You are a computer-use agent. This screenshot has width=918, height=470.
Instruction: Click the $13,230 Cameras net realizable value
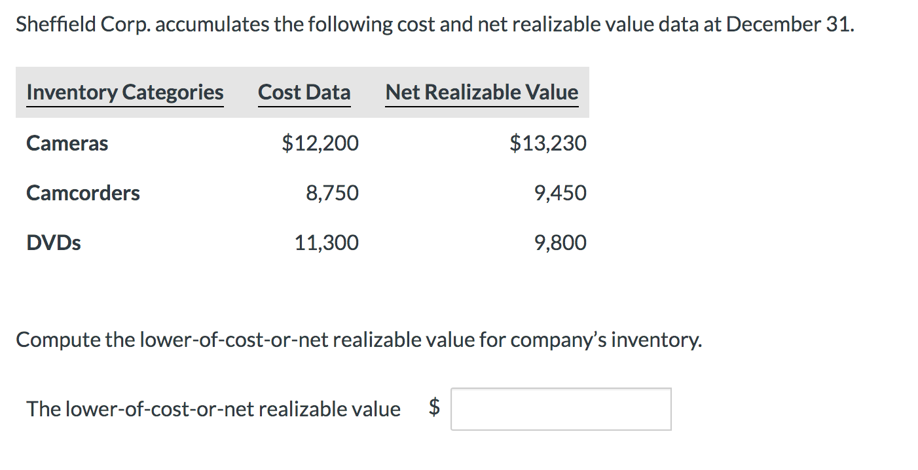point(548,143)
